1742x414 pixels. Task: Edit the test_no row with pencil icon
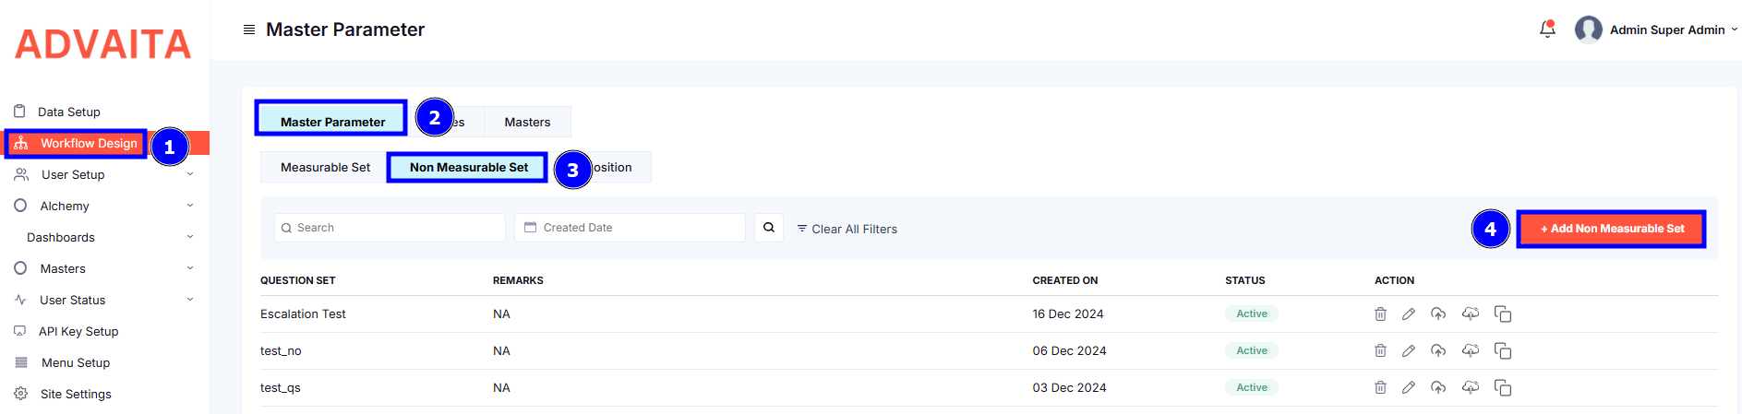point(1408,351)
